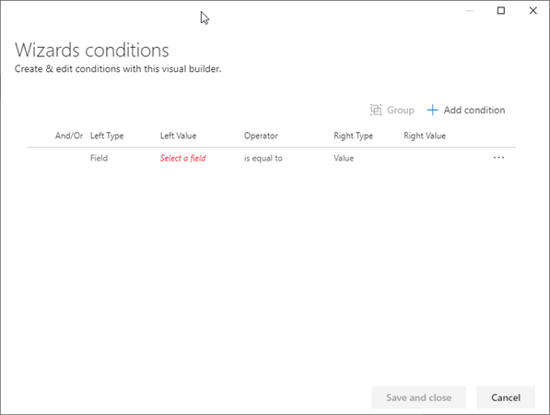Open the three-dots row options menu
The width and height of the screenshot is (550, 415).
click(498, 158)
